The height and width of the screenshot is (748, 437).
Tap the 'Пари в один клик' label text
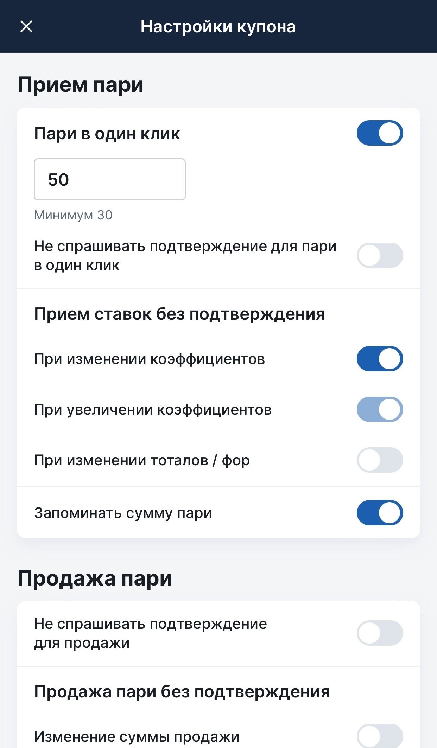(107, 134)
